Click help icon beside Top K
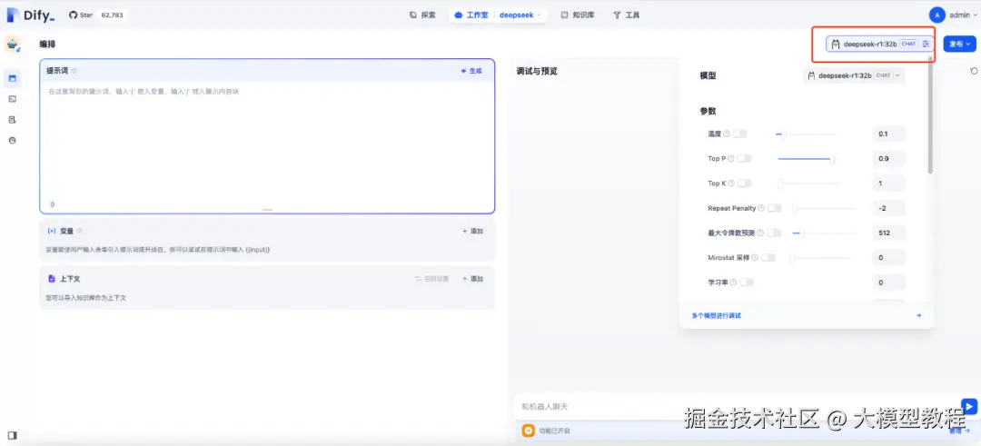This screenshot has width=981, height=446. coord(731,183)
